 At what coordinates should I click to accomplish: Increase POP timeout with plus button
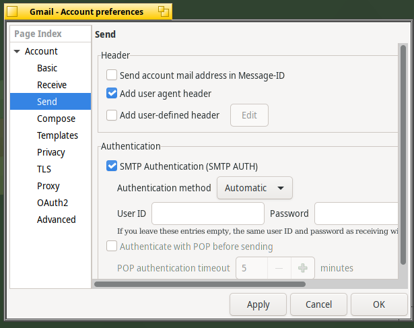(x=302, y=268)
